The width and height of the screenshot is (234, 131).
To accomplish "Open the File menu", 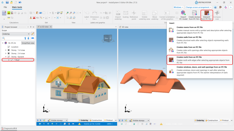I will click(5, 7).
